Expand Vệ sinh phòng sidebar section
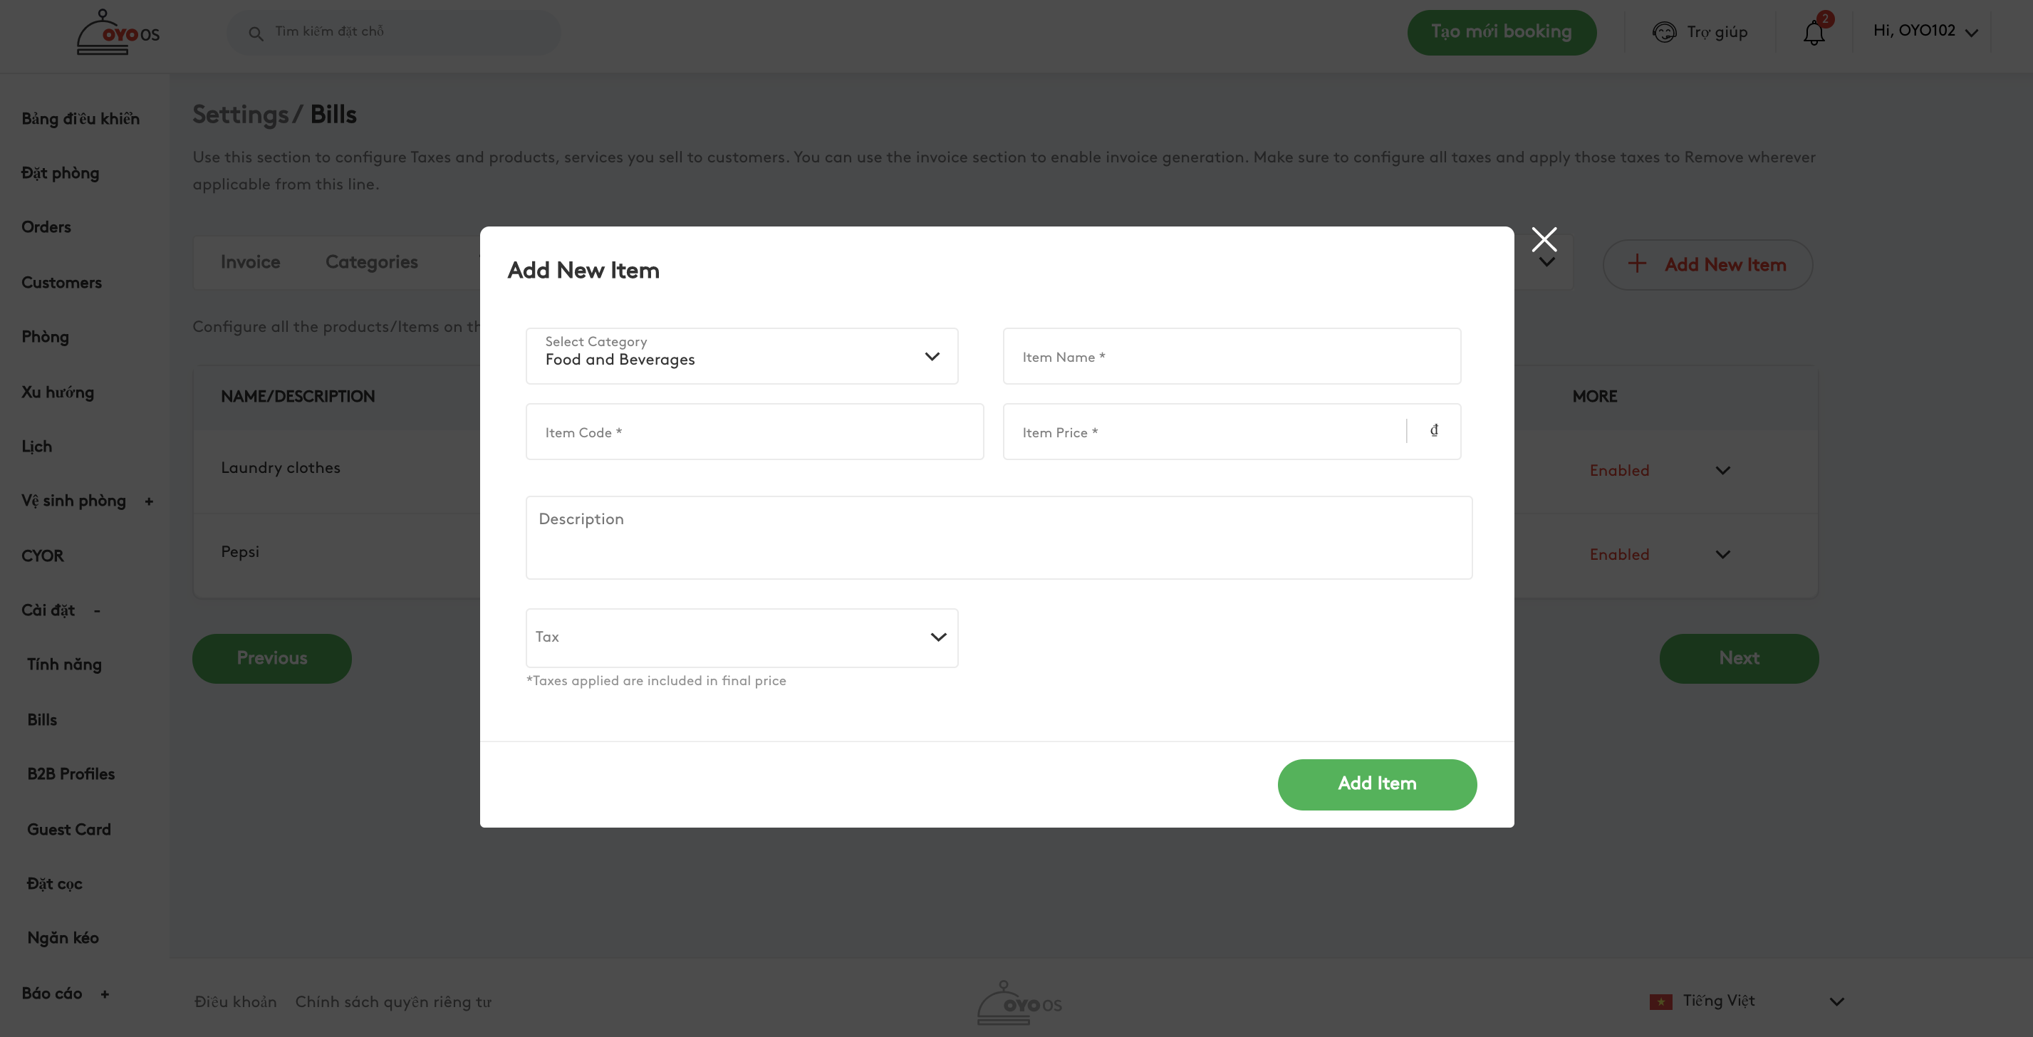This screenshot has width=2033, height=1037. pos(148,501)
